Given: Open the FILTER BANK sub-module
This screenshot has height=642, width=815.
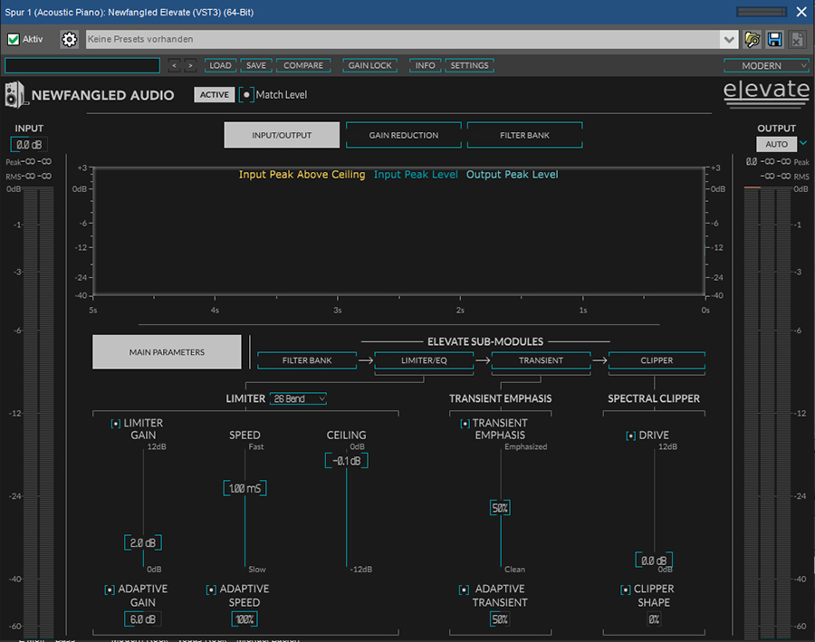Looking at the screenshot, I should coord(307,360).
